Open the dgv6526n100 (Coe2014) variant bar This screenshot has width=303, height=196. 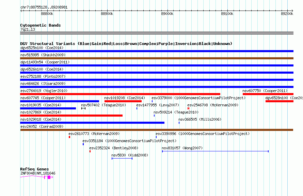[157, 73]
